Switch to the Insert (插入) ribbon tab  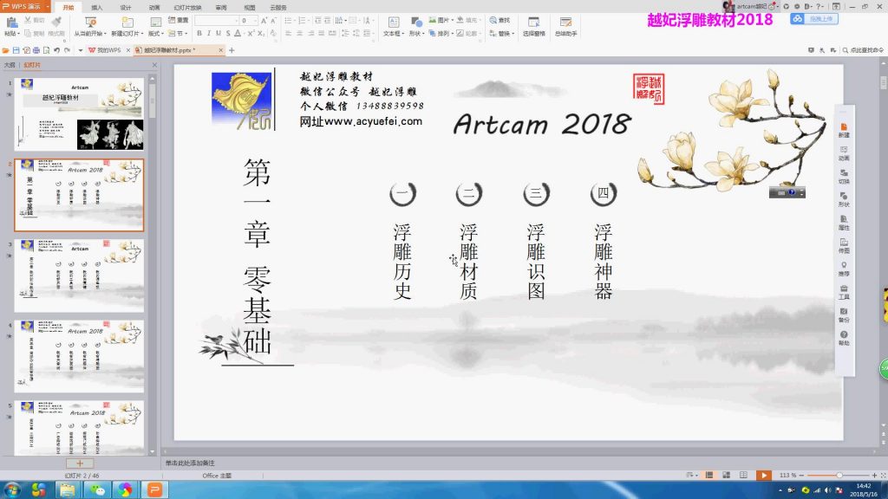tap(97, 7)
